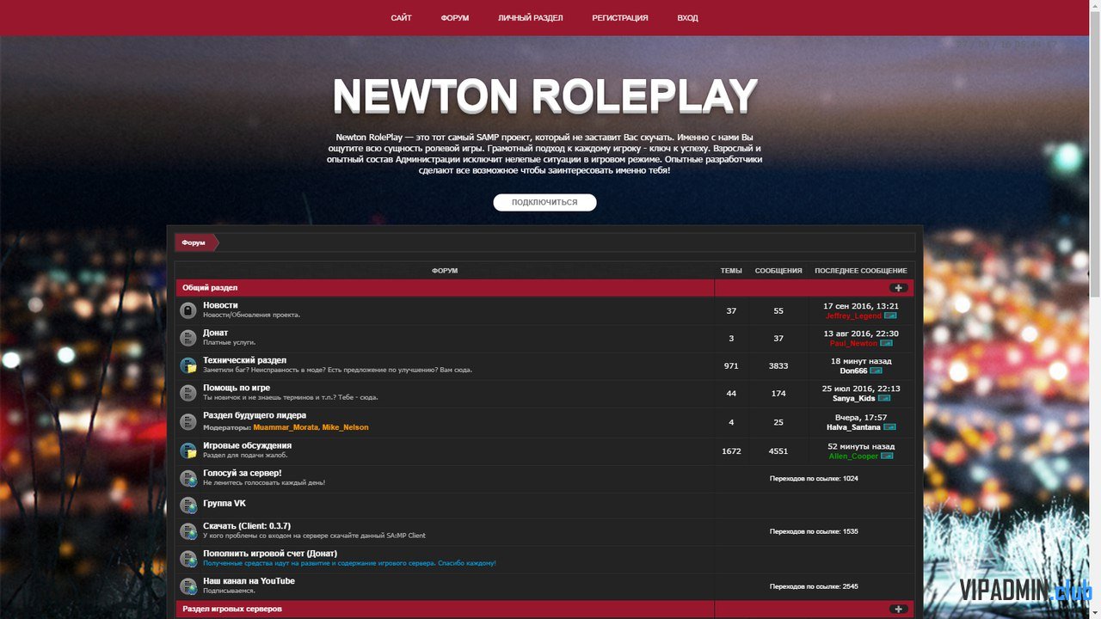Click the Форум breadcrumb tab

(x=194, y=242)
